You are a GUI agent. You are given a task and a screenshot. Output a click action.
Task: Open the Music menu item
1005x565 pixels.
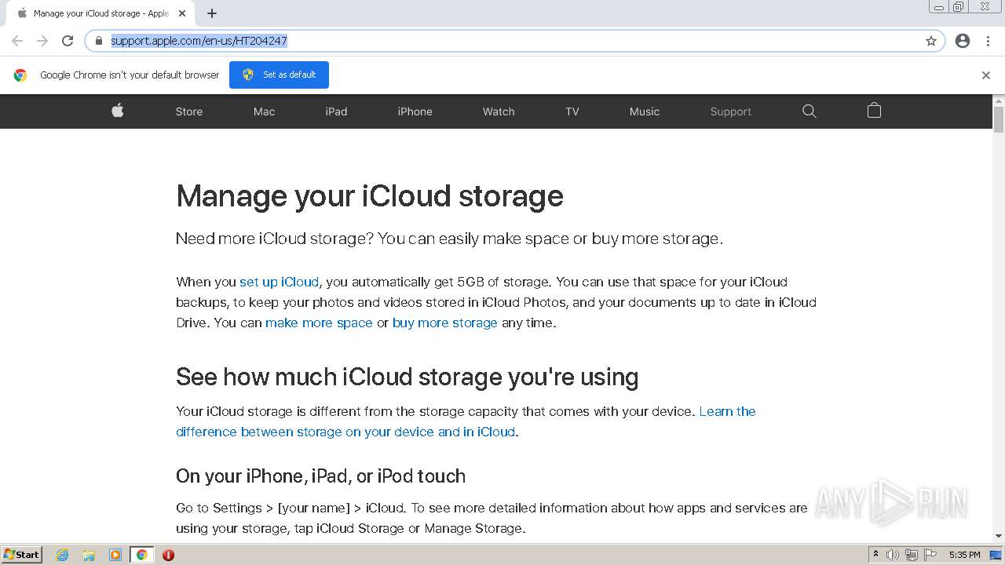coord(645,111)
